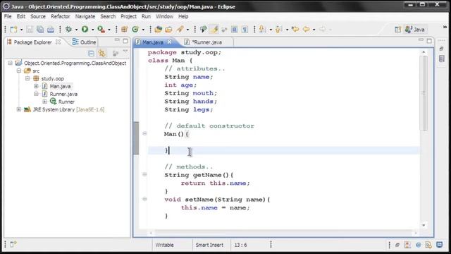Navigate back with yellow left arrow
Screen dimensions: 451x254
pyautogui.click(x=307, y=29)
